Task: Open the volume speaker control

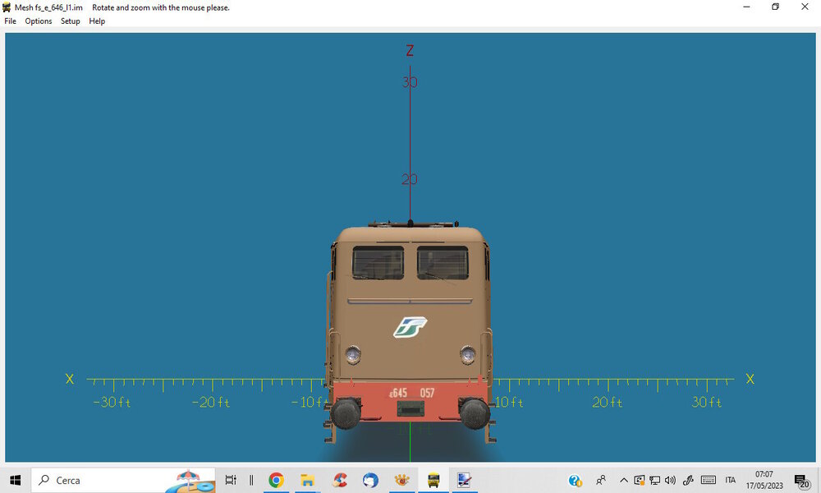Action: [x=670, y=480]
